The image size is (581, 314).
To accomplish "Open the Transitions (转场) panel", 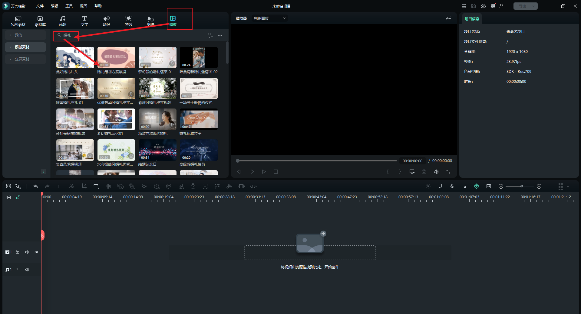I will [x=107, y=21].
